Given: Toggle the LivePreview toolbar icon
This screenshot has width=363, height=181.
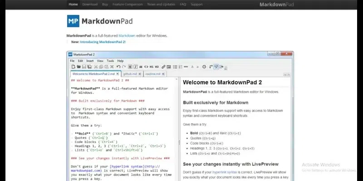Looking at the screenshot, I should coord(216,67).
